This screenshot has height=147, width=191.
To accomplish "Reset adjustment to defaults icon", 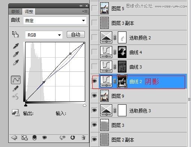I will [73, 138].
